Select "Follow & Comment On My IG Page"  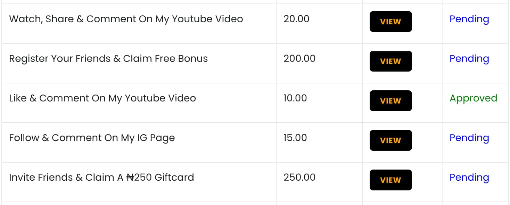point(92,138)
